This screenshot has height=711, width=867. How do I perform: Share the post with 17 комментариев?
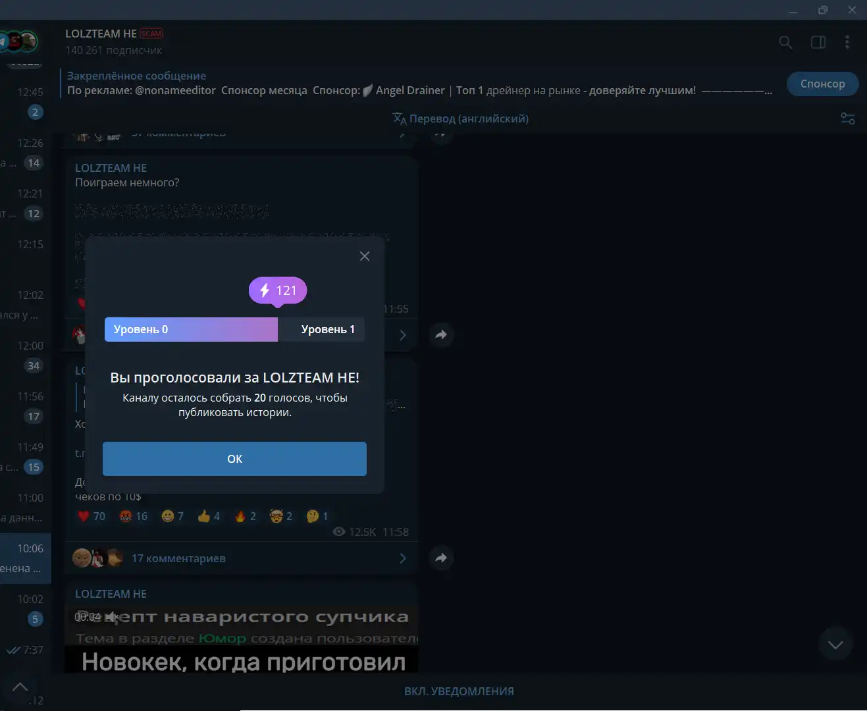(441, 558)
